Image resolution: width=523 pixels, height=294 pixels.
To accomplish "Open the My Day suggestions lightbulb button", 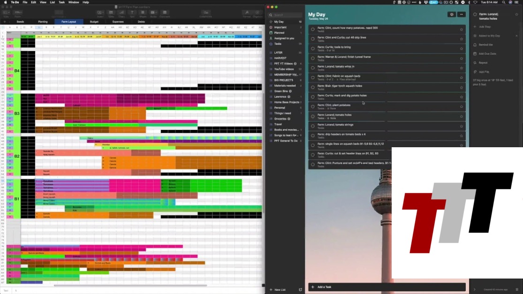I will [451, 15].
